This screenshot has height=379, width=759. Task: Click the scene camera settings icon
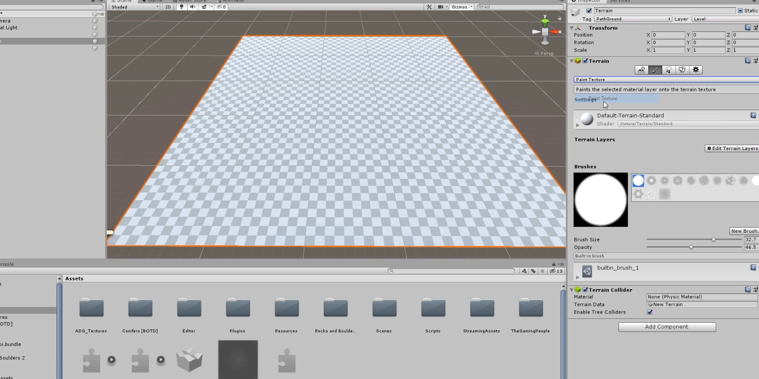point(440,7)
